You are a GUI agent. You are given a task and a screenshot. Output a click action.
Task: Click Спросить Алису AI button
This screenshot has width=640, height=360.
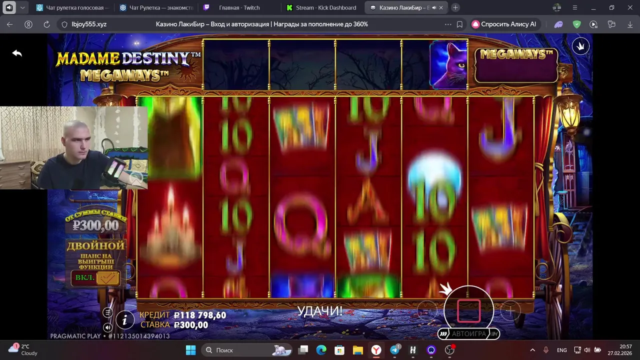(504, 24)
